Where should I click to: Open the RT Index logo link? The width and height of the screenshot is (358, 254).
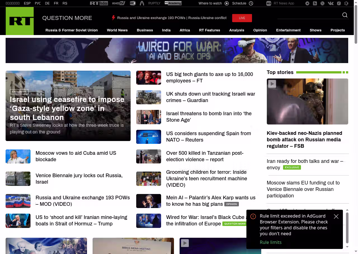point(99,3)
